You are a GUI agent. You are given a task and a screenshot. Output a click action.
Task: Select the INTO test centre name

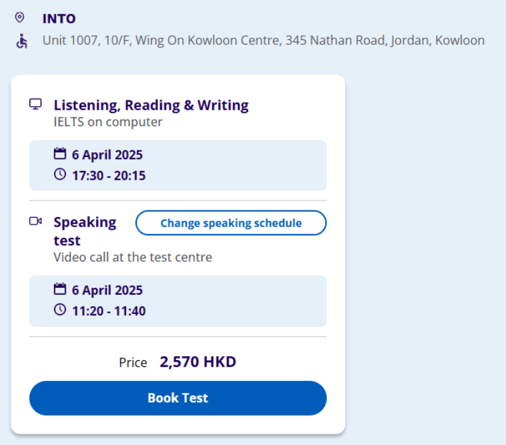tap(59, 19)
